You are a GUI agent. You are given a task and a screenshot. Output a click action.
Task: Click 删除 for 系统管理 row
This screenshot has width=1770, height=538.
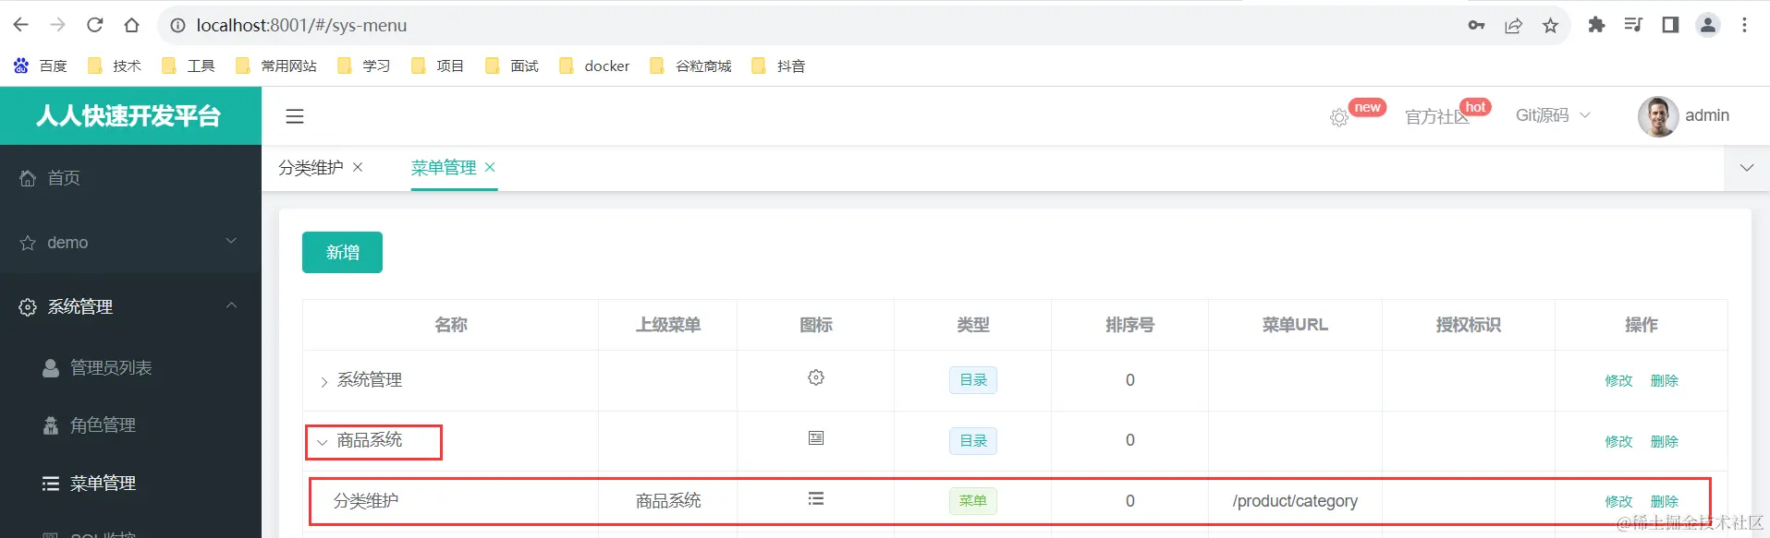[x=1664, y=380]
